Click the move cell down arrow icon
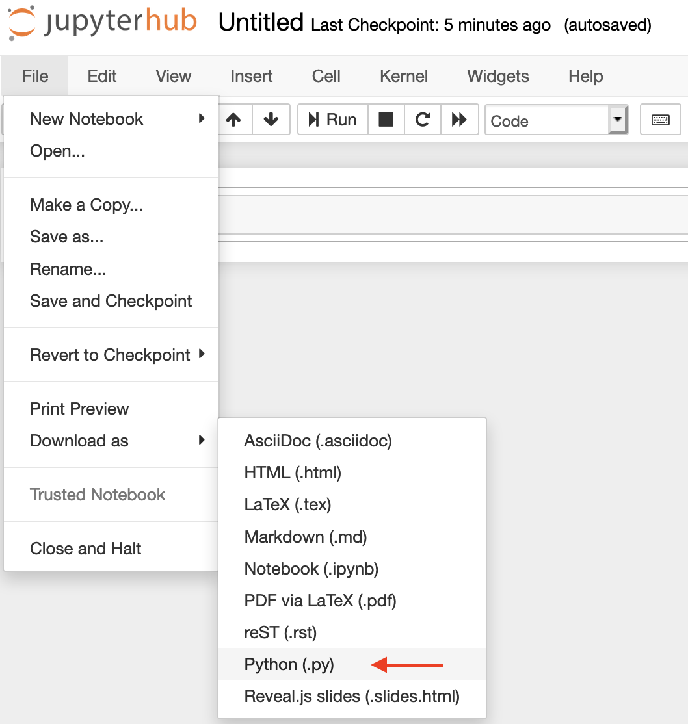The image size is (688, 724). 271,120
